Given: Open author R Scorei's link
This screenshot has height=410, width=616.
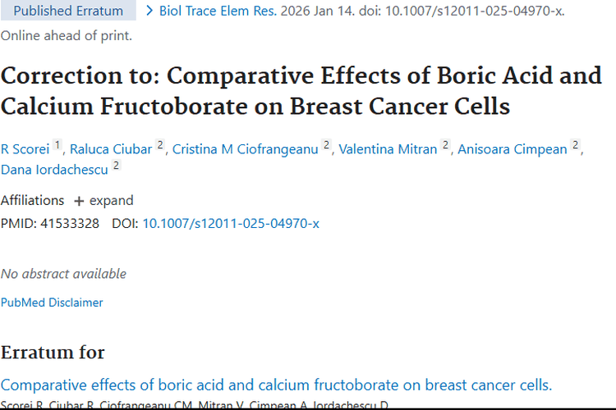Looking at the screenshot, I should pos(25,149).
